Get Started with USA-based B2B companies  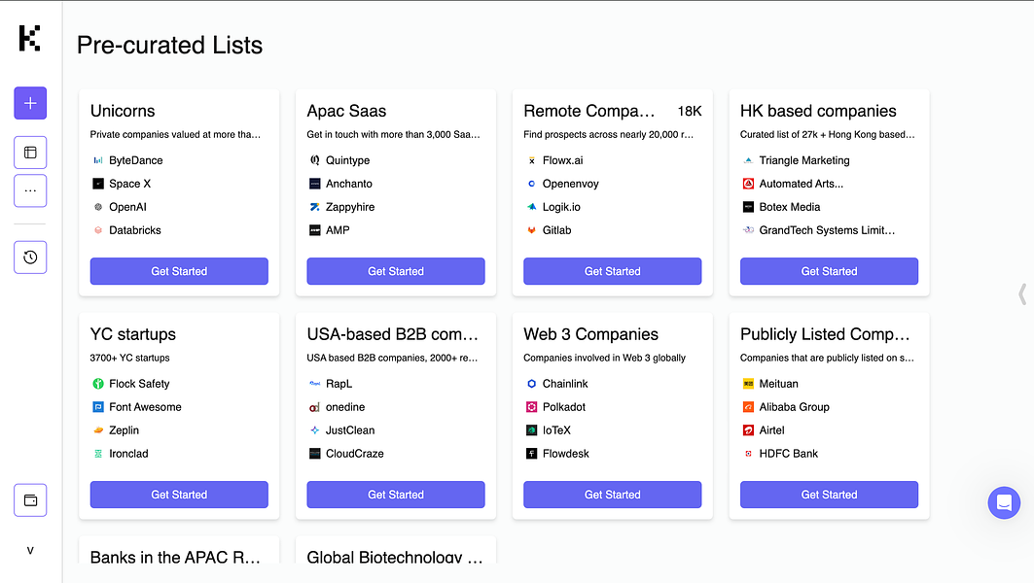coord(396,495)
